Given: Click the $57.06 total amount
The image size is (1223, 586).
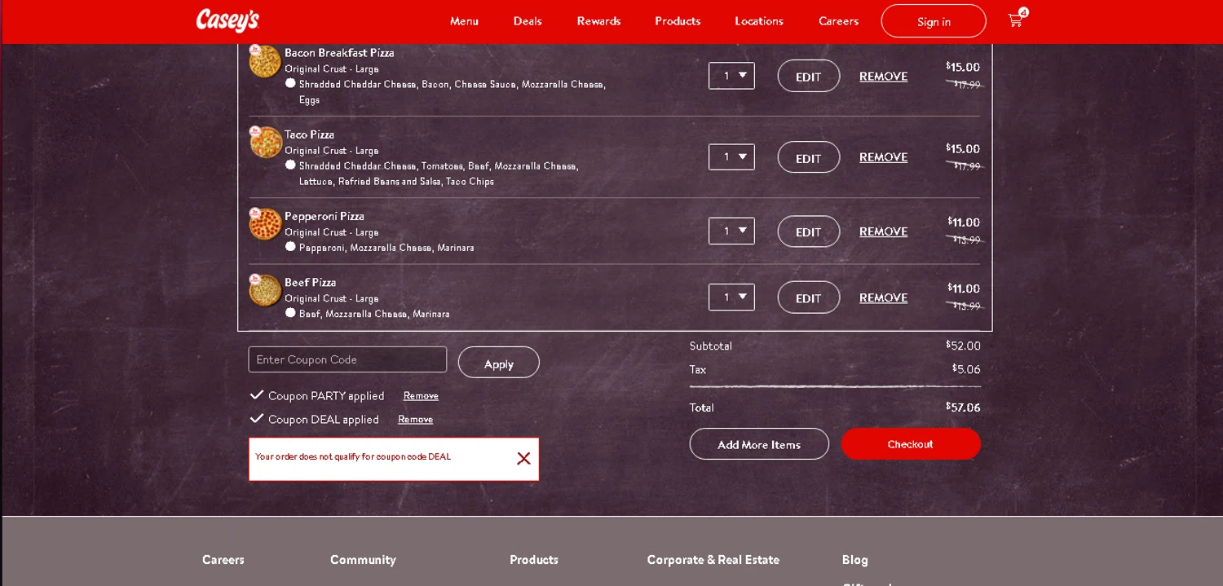Looking at the screenshot, I should tap(963, 407).
